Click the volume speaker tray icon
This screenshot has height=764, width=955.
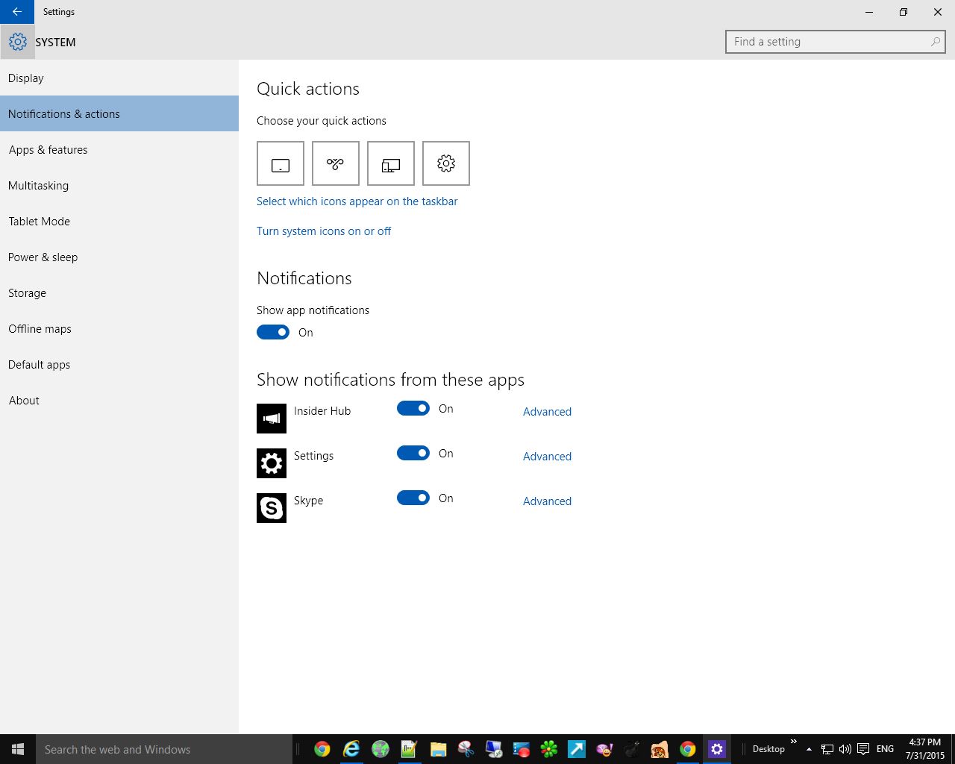845,749
